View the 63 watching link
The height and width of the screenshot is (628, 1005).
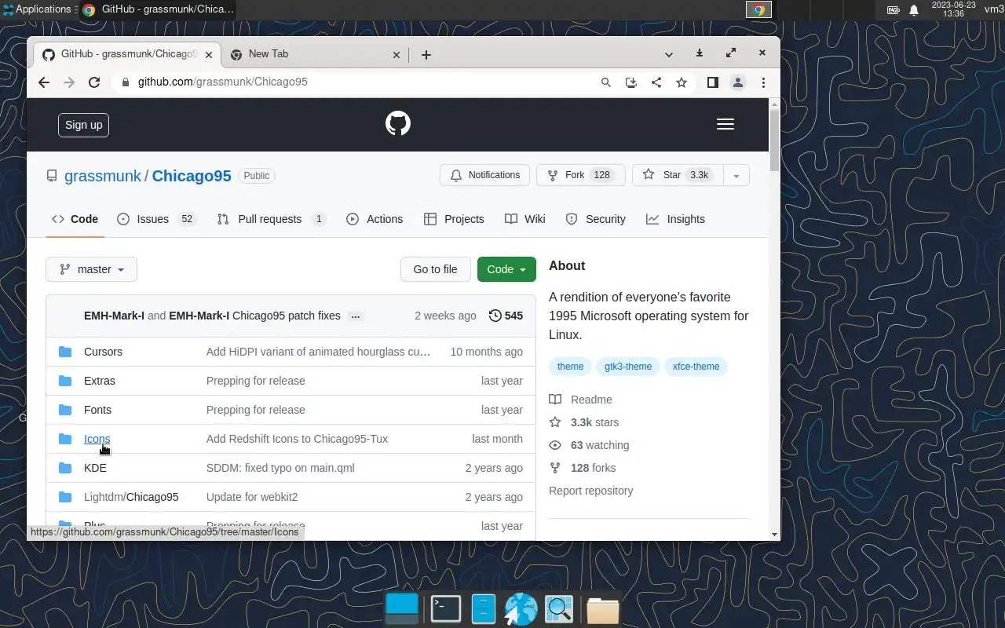[x=589, y=445]
